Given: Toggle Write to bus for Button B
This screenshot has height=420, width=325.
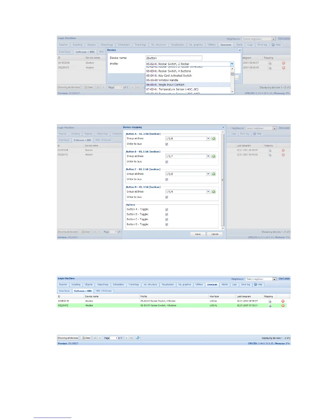Looking at the screenshot, I should click(167, 162).
